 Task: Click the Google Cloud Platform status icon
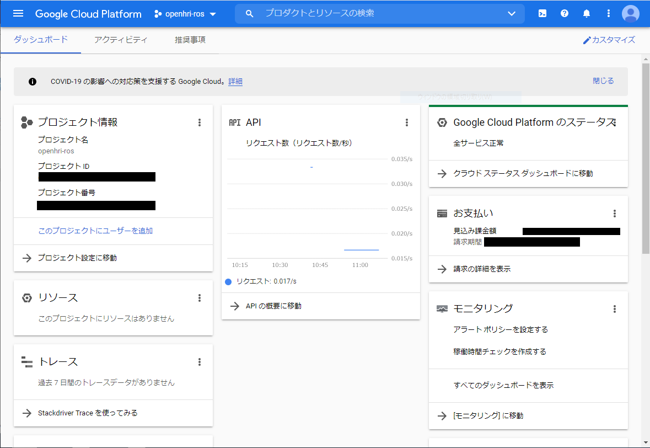click(x=442, y=122)
